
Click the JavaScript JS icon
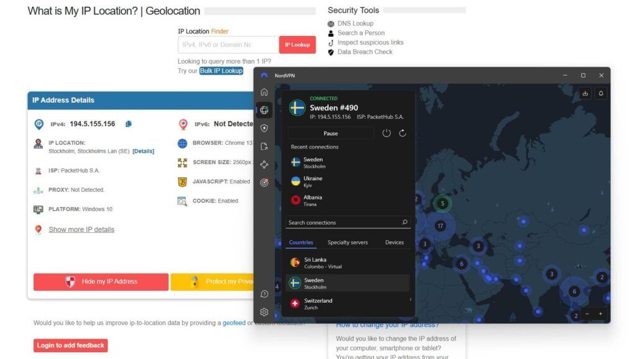click(x=182, y=181)
